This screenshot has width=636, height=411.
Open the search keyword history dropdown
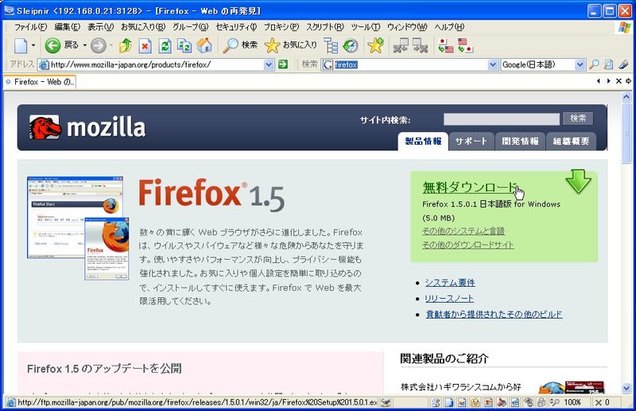click(x=493, y=64)
